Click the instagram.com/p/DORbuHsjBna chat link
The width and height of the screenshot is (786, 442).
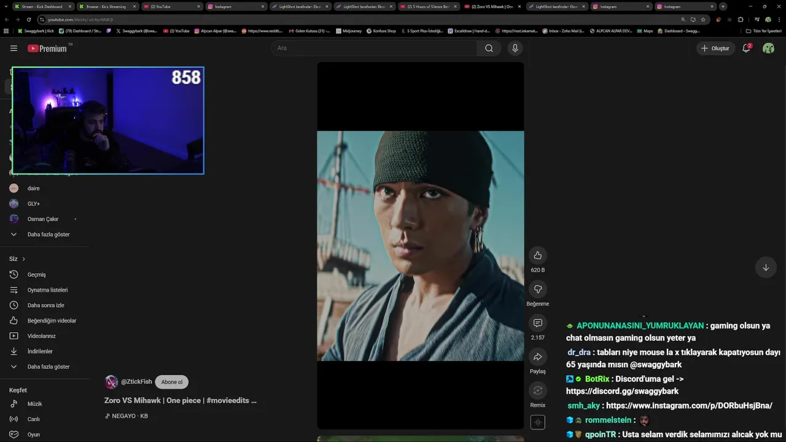[x=689, y=406]
